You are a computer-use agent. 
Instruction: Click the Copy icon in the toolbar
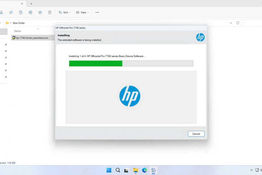[x=11, y=12]
